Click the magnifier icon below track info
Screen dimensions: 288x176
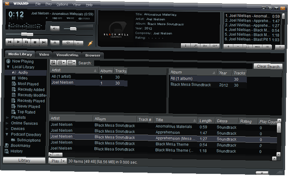point(195,46)
